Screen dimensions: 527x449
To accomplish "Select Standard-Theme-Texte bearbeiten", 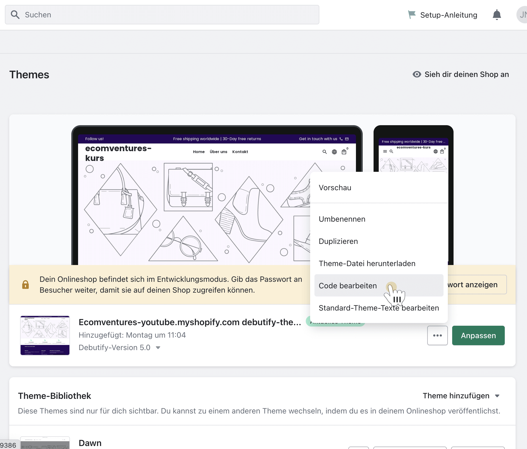I will tap(378, 308).
